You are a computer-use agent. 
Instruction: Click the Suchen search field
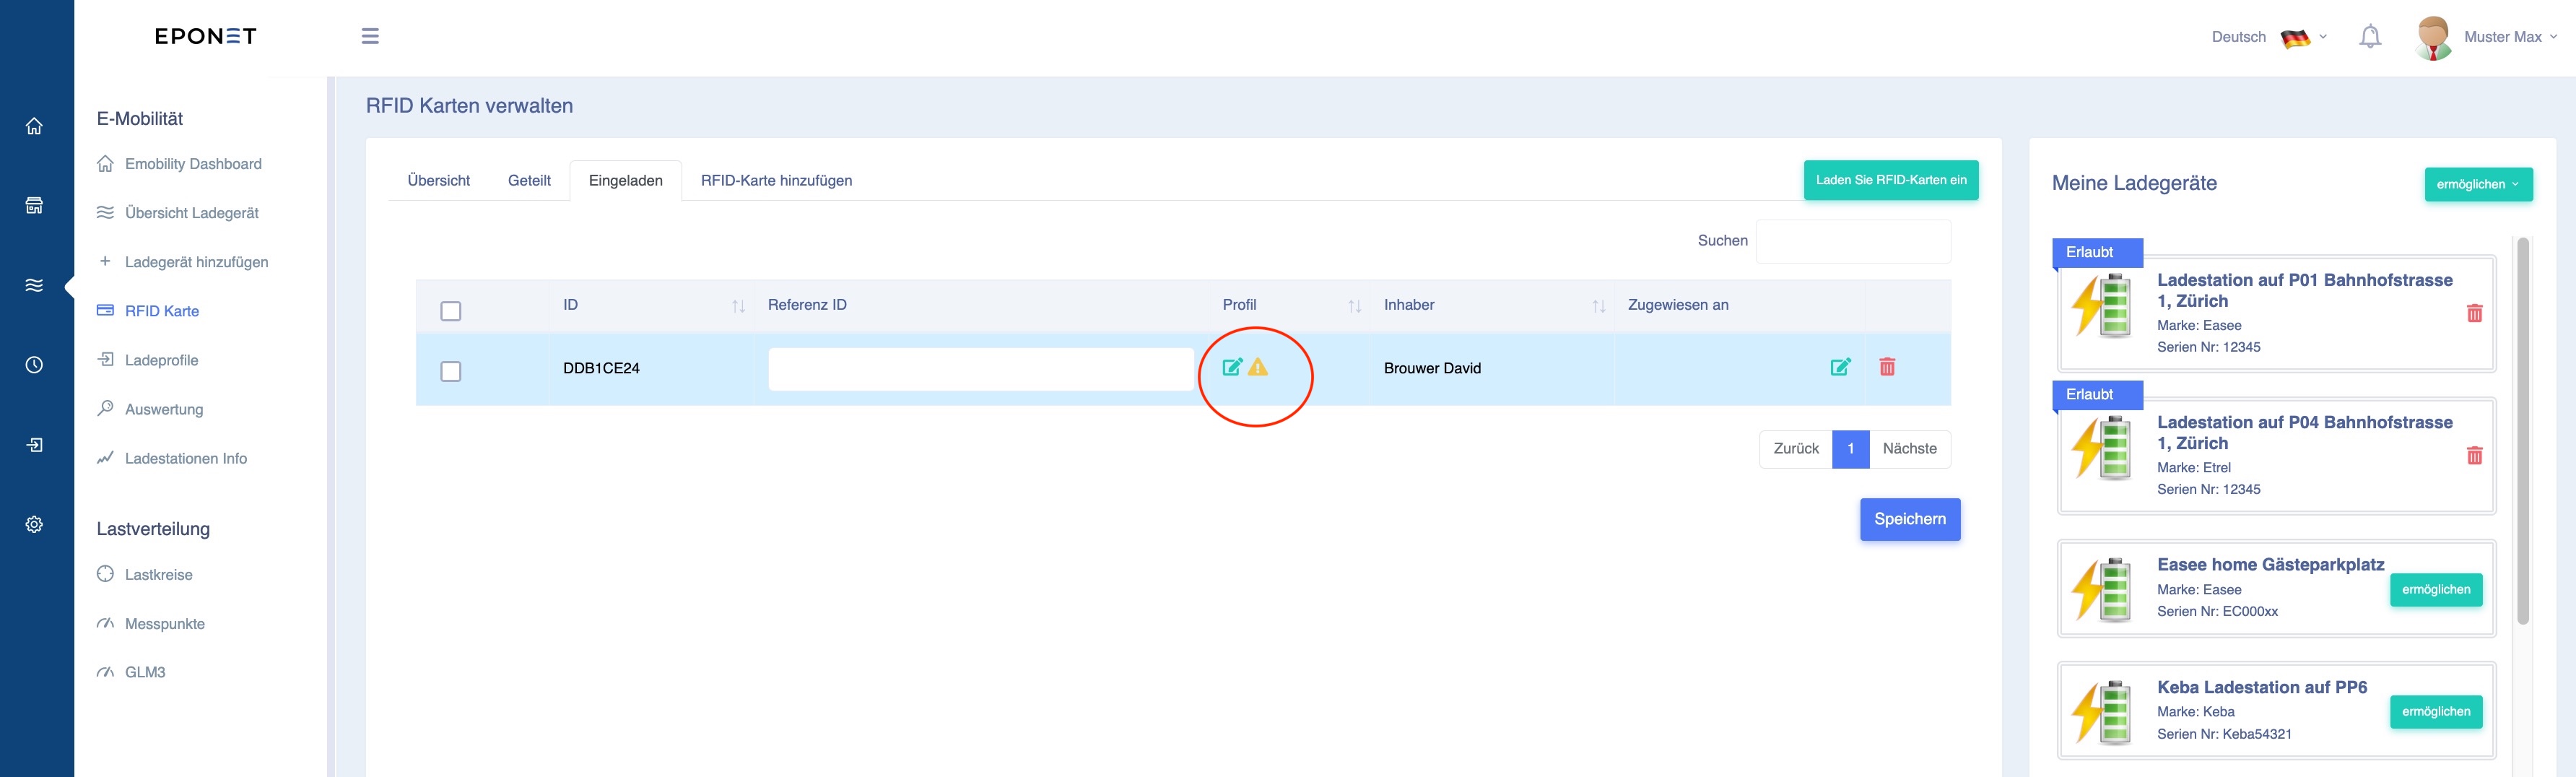pos(1853,241)
